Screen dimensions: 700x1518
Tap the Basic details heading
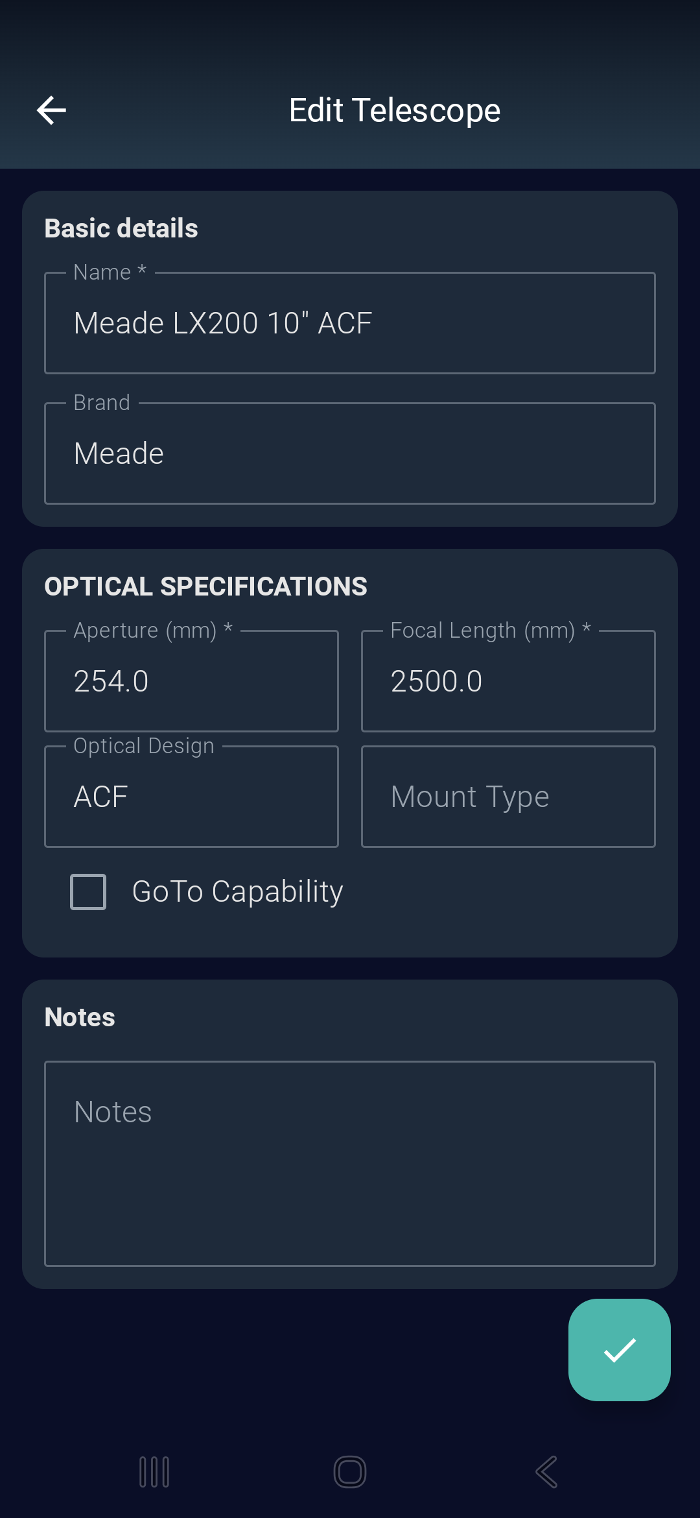121,228
